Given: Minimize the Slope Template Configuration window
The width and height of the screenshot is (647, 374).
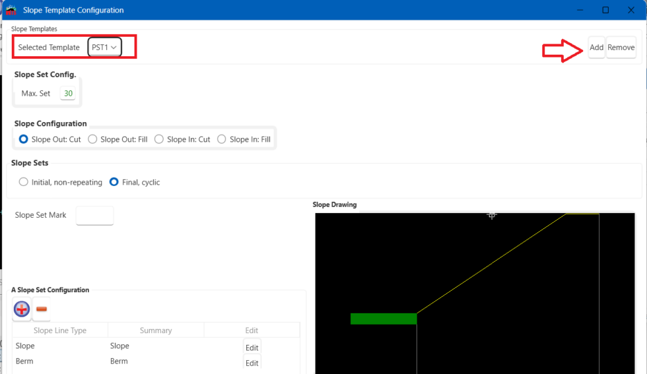Looking at the screenshot, I should [580, 10].
